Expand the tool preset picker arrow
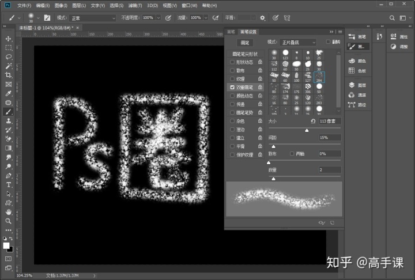This screenshot has height=280, width=415. point(19,18)
